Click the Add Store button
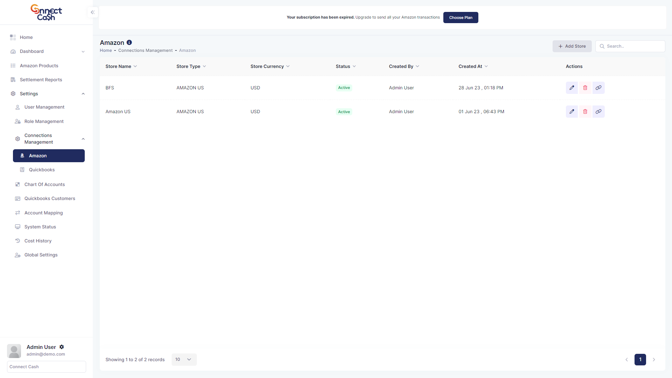Screen dimensions: 672x378 (x=572, y=46)
